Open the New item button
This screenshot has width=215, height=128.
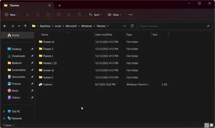tap(11, 15)
